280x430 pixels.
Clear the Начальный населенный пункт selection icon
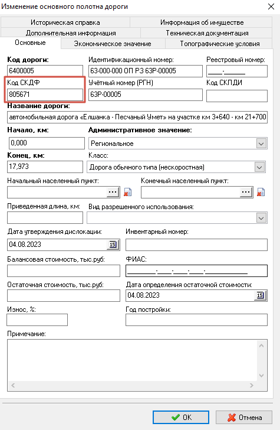(128, 192)
